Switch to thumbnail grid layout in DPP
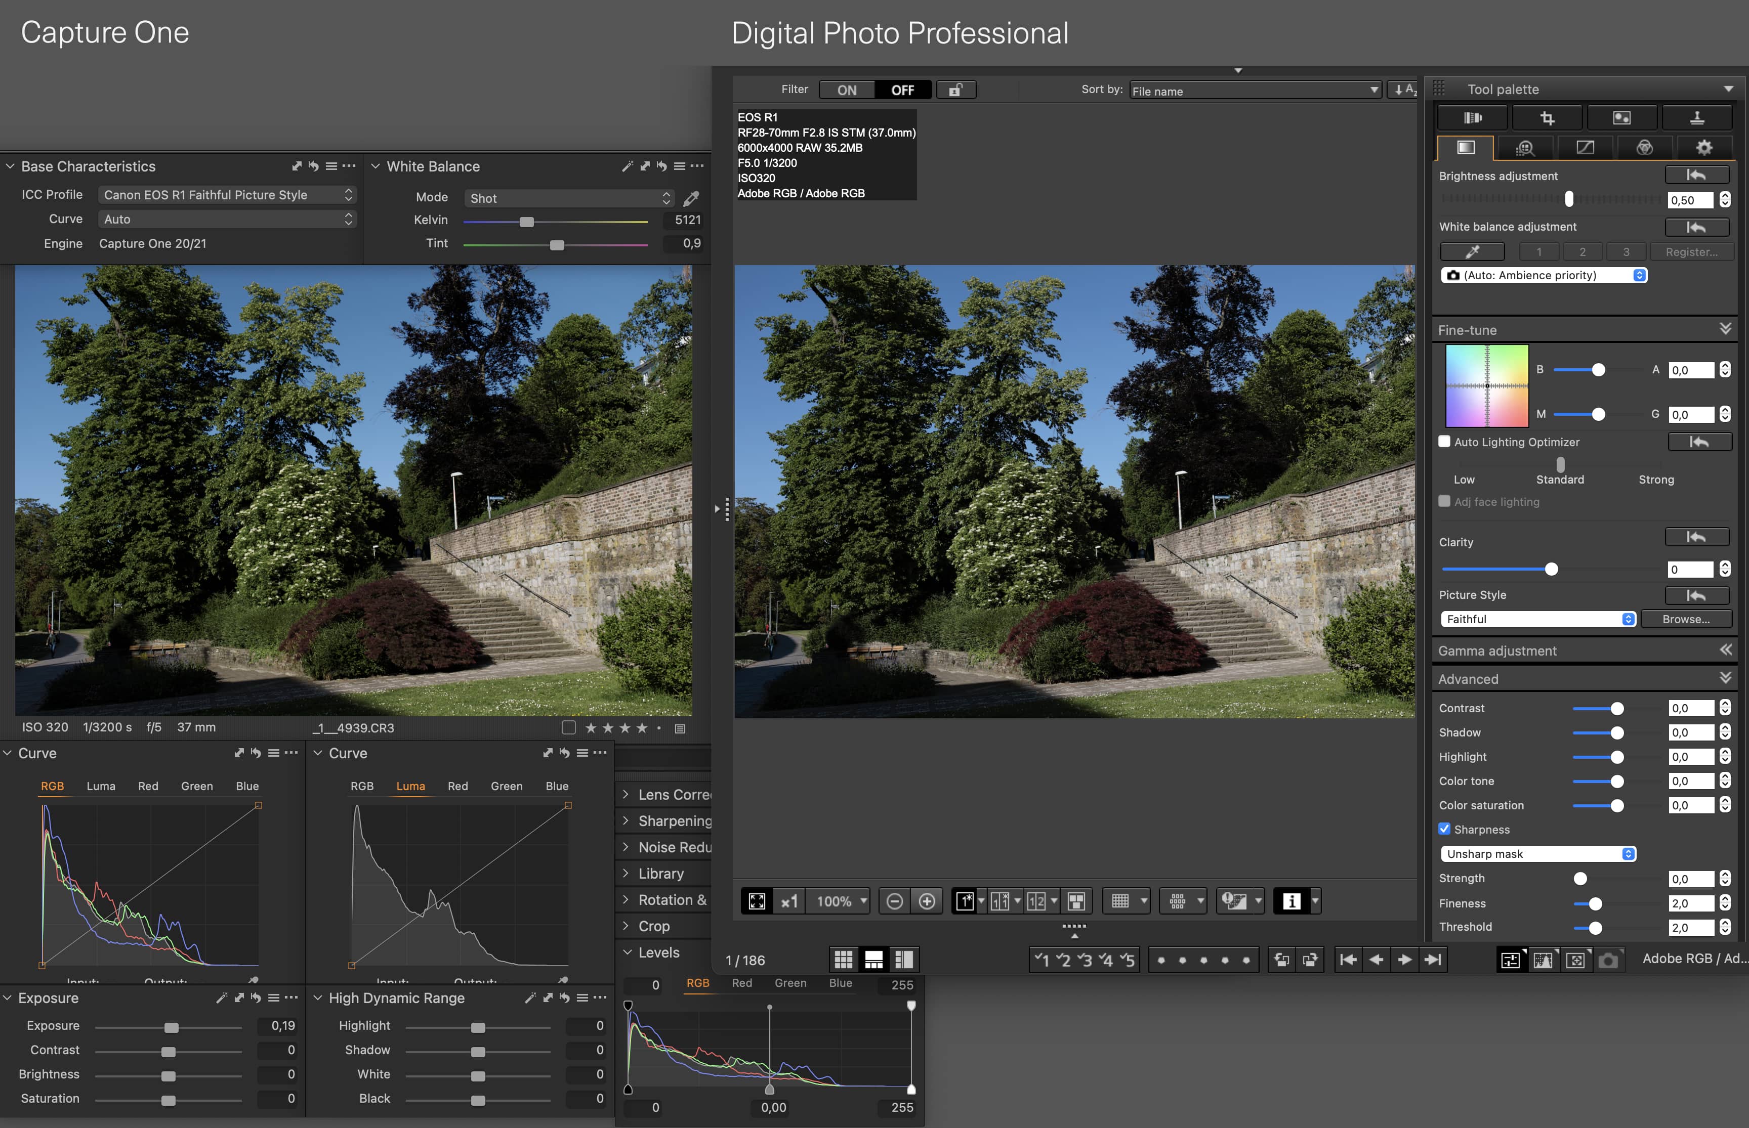The height and width of the screenshot is (1128, 1749). [x=843, y=959]
